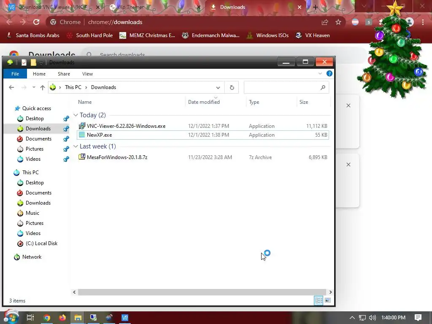Sort files by the Name column

coord(85,102)
